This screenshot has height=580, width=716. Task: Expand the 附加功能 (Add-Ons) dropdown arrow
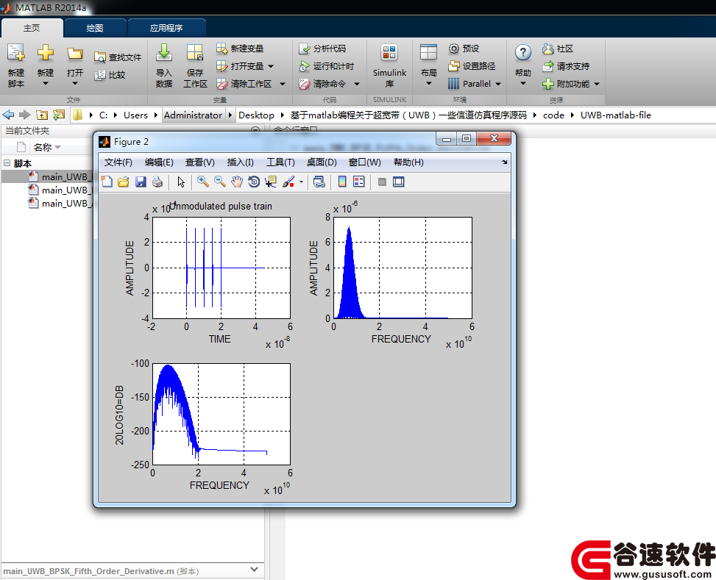pyautogui.click(x=597, y=84)
